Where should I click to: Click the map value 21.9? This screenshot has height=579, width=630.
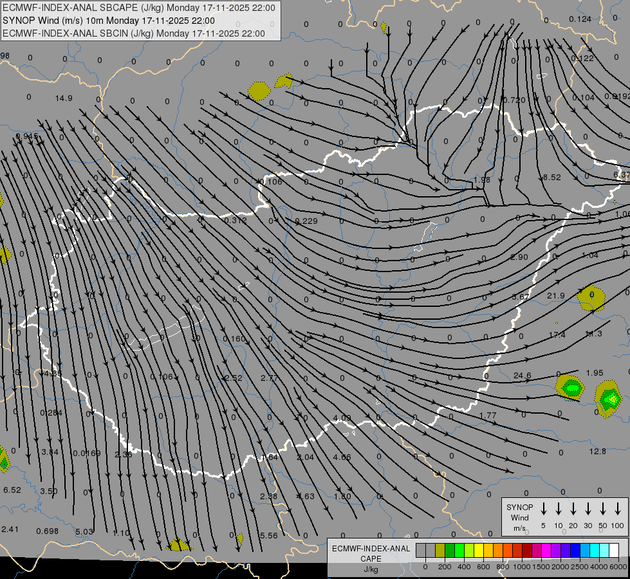click(555, 296)
